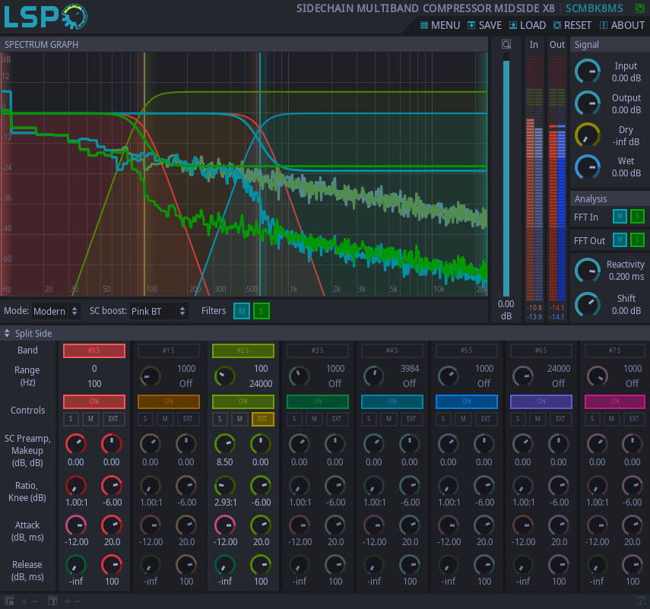The height and width of the screenshot is (609, 650).
Task: Toggle FFT In S channel button
Action: 637,216
